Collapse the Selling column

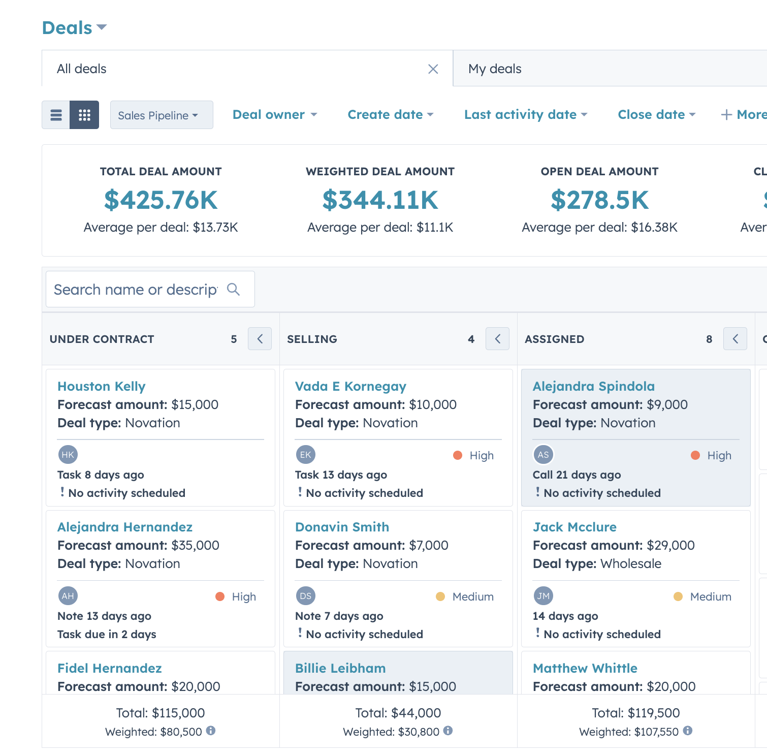pos(497,339)
